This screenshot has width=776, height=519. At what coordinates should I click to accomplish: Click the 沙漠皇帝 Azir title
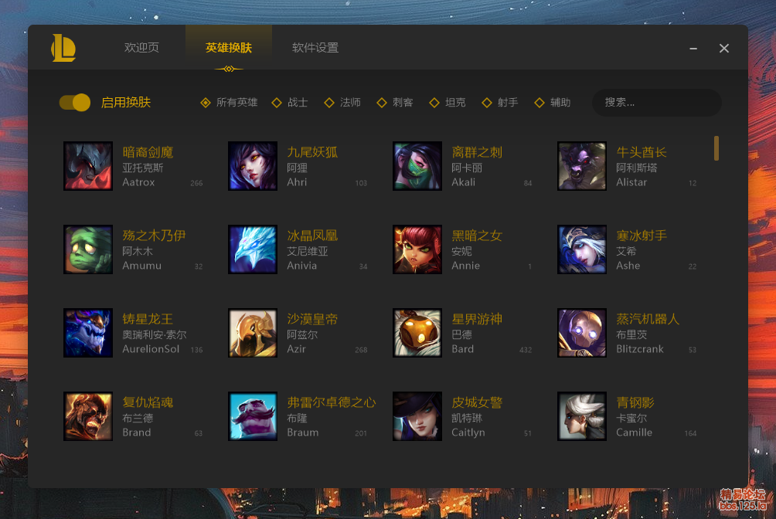tap(312, 319)
